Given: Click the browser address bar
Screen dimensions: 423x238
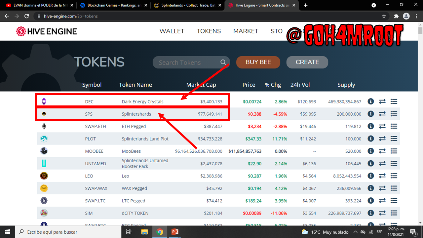Looking at the screenshot, I should (211, 16).
